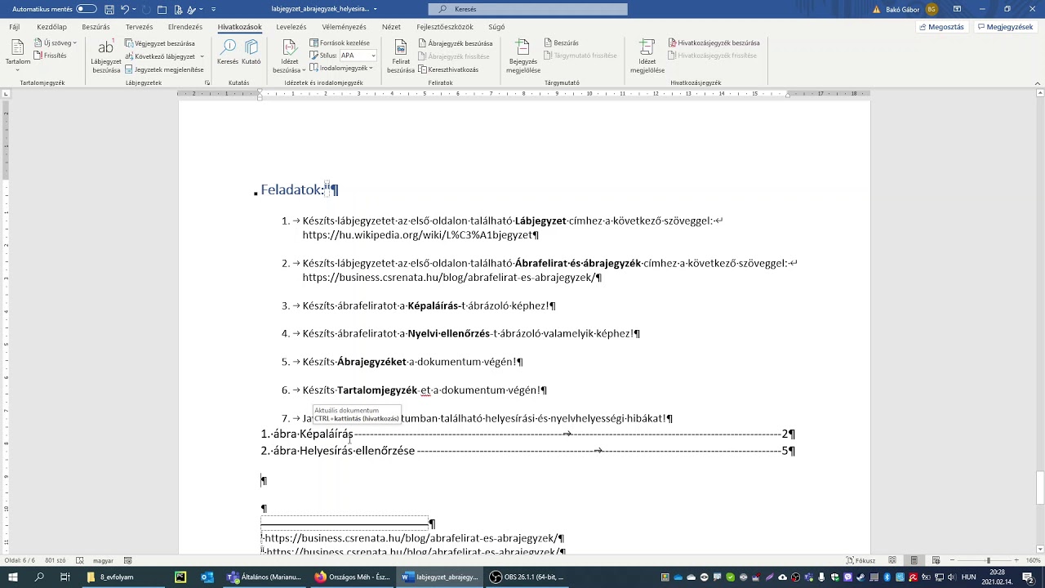Switch to the Beszúrás tab

[96, 27]
